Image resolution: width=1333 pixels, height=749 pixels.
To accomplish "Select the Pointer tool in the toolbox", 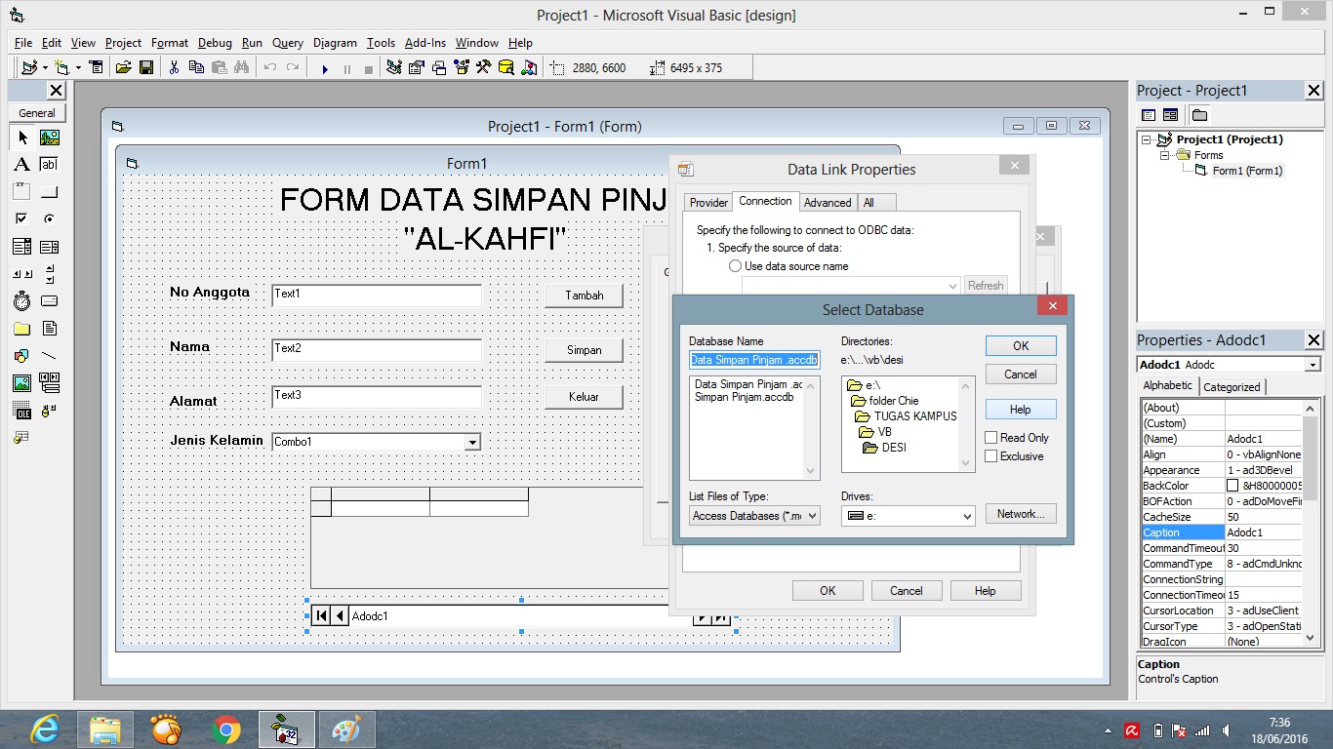I will click(22, 138).
